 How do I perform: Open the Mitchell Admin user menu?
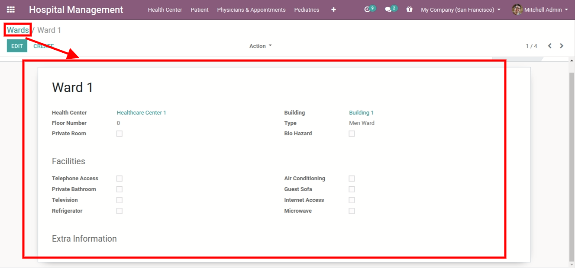click(546, 10)
